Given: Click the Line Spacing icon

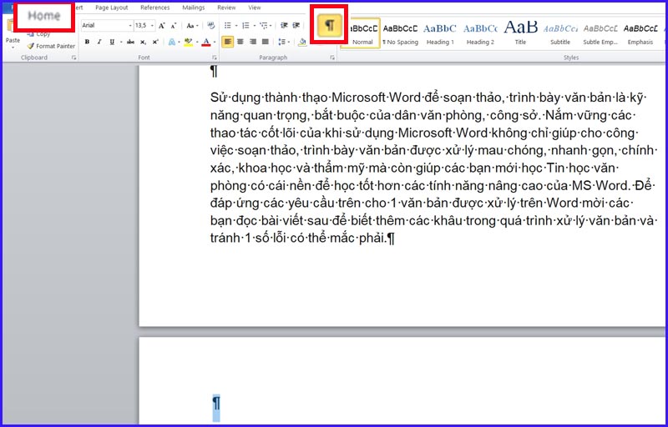Looking at the screenshot, I should click(x=281, y=42).
